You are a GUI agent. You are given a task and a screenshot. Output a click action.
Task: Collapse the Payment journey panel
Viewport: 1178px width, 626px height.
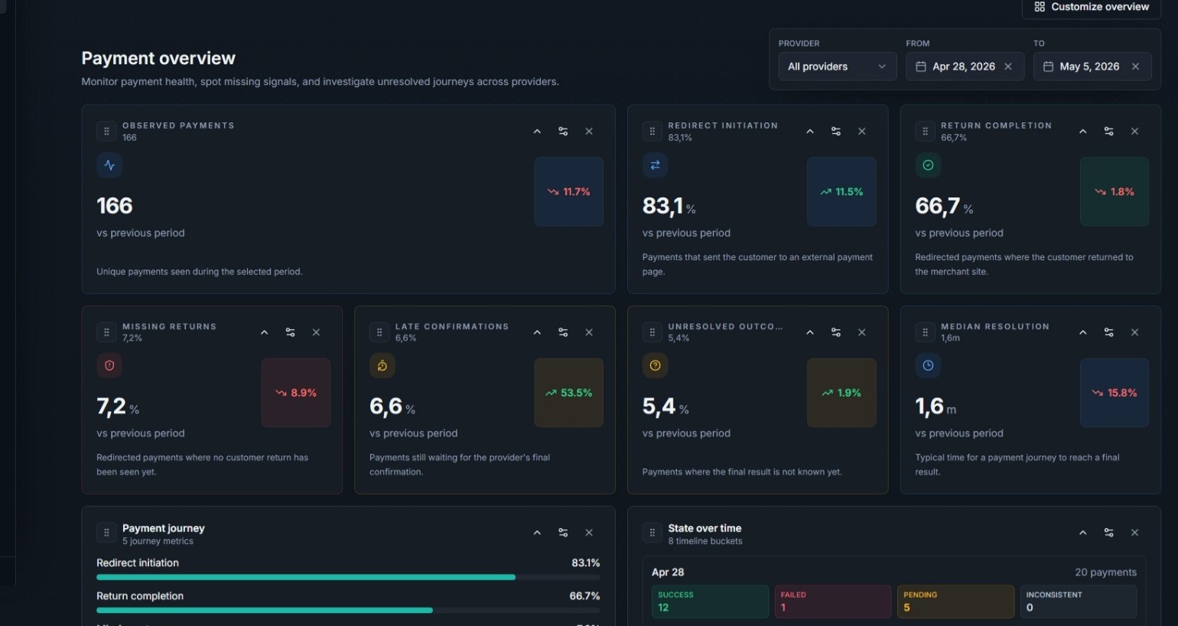537,533
